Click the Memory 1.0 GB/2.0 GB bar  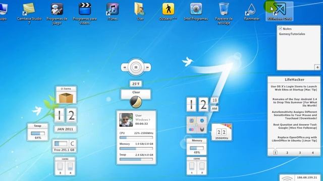[136, 148]
